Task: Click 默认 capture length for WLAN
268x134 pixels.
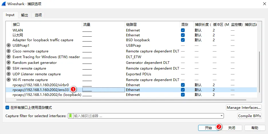Action: 198,30
